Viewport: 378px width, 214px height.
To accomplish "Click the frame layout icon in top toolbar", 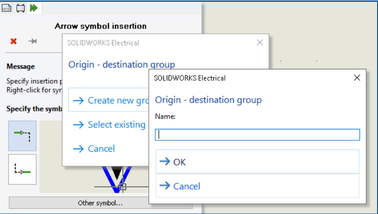I will click(x=21, y=8).
